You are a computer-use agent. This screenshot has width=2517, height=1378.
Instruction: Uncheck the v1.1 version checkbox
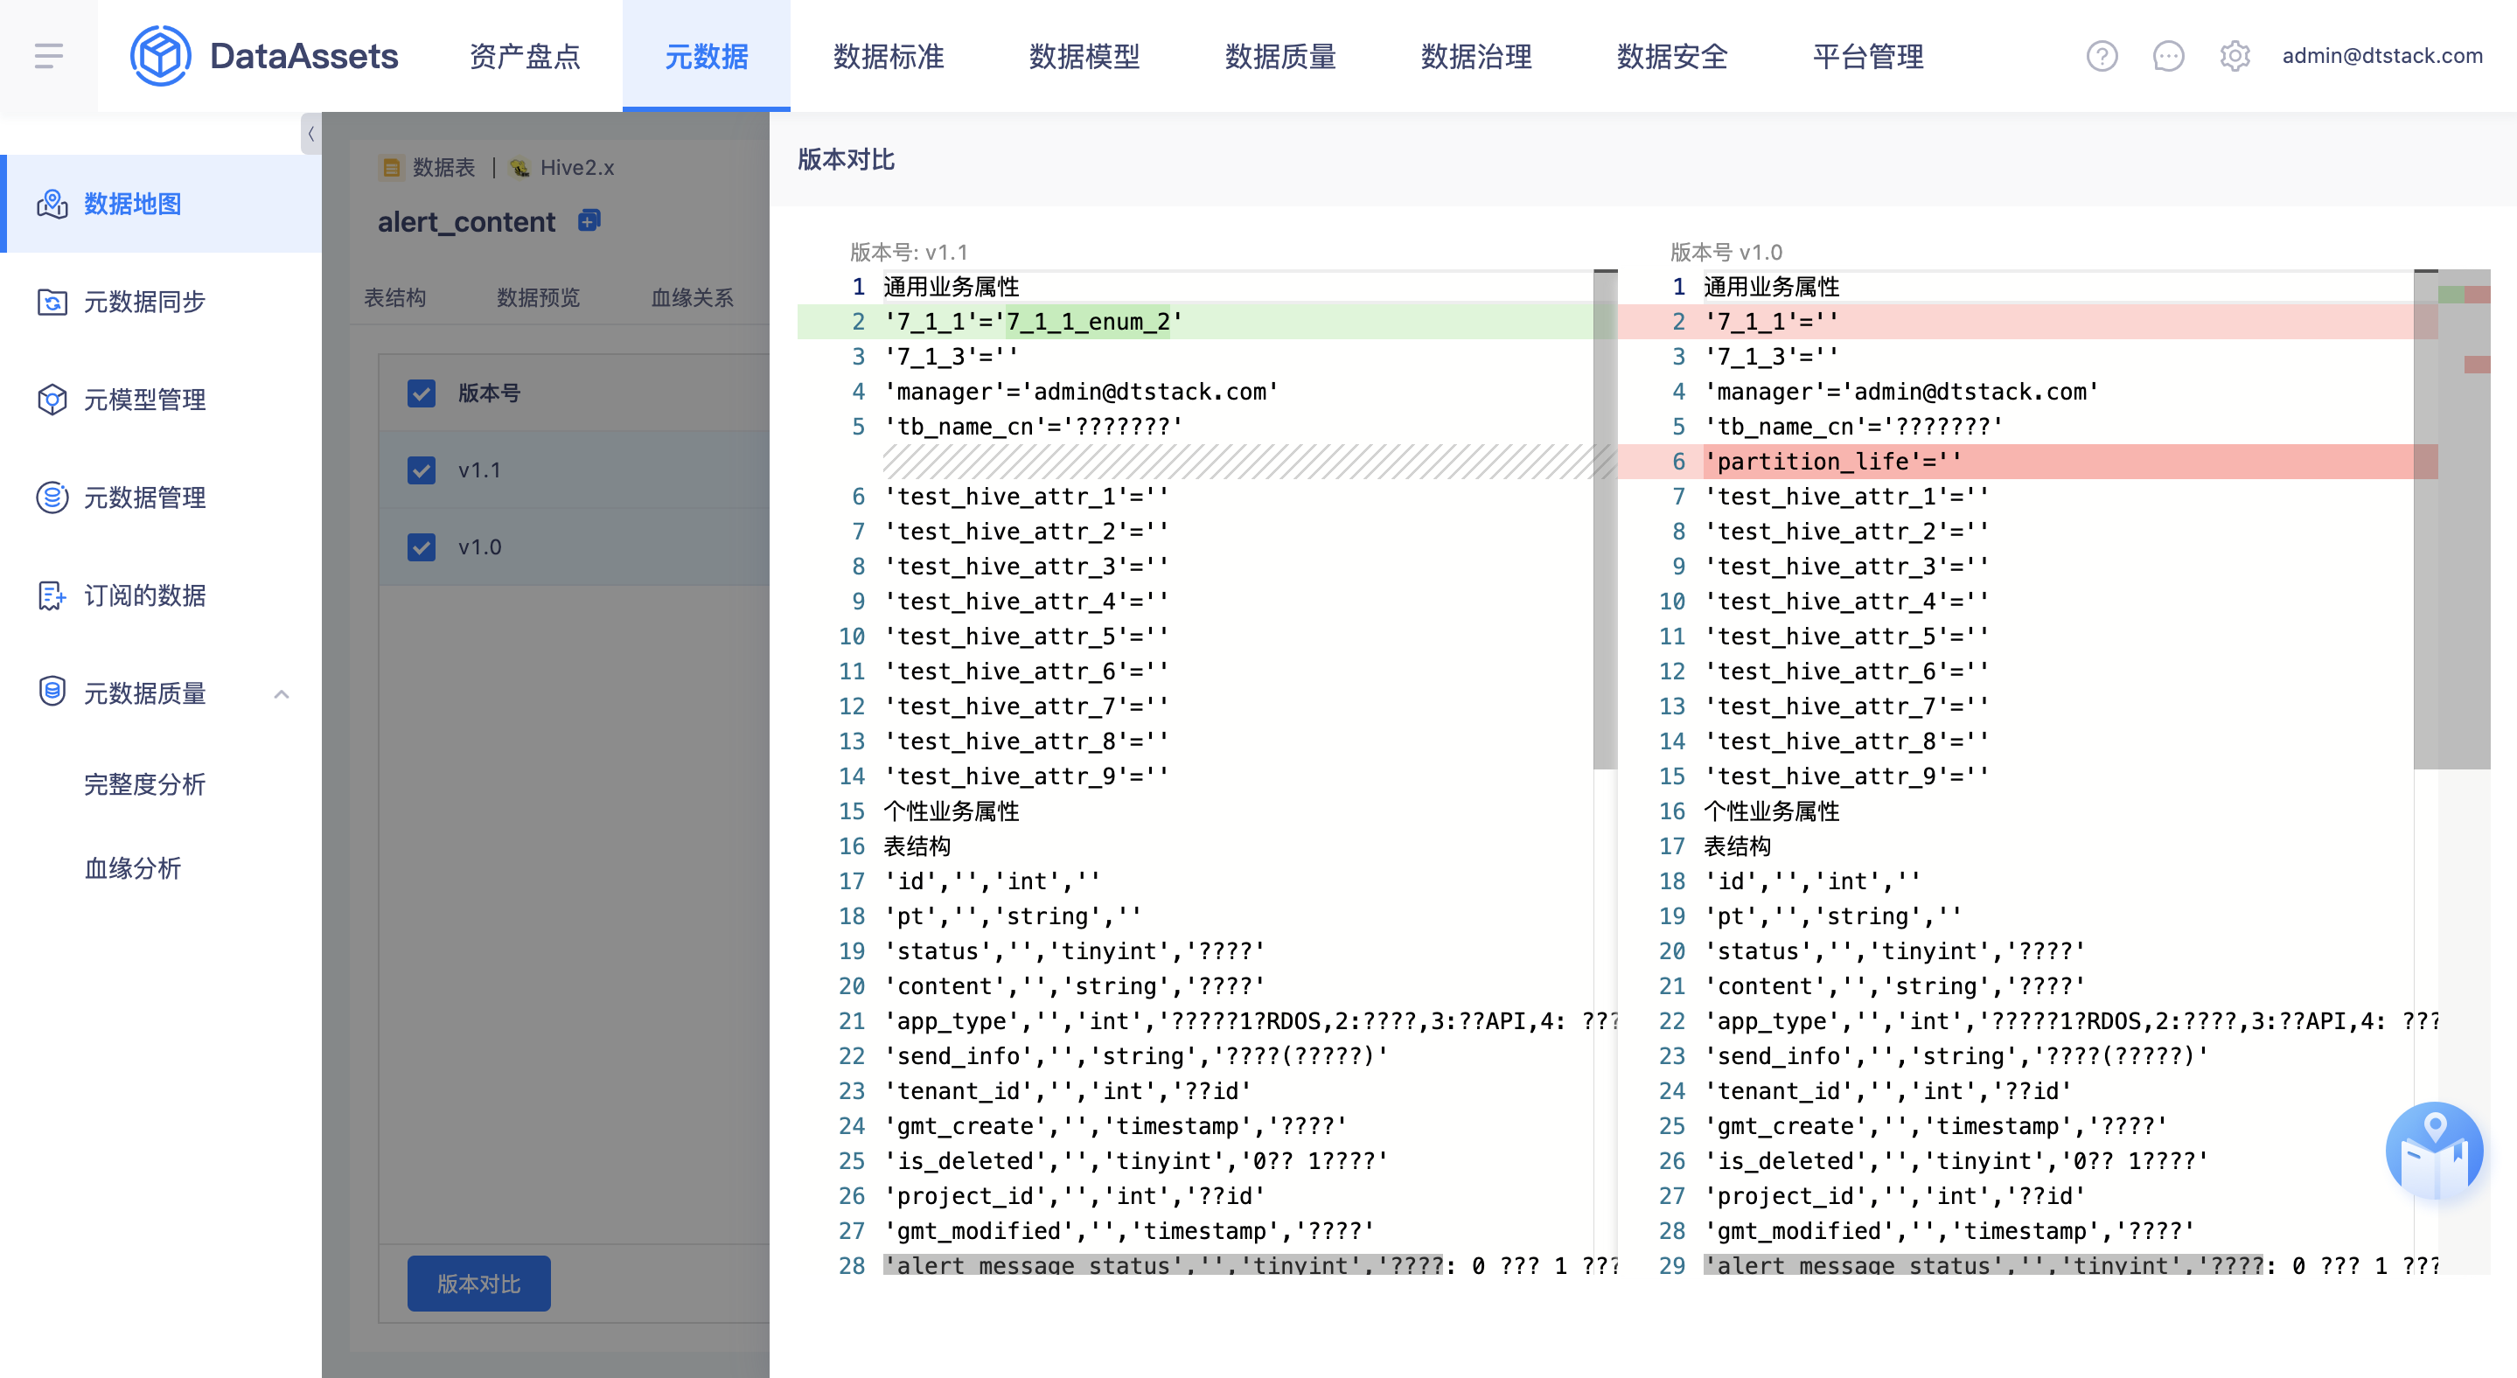(422, 470)
